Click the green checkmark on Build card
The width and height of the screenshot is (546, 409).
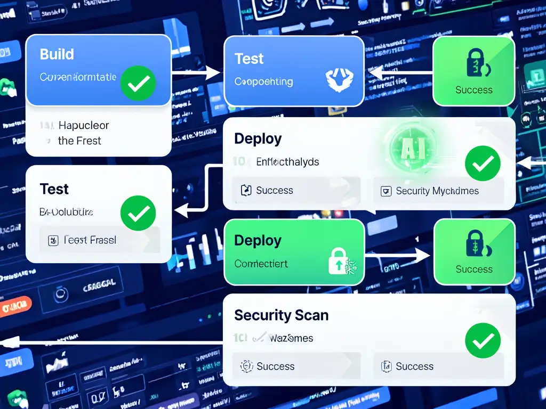pyautogui.click(x=138, y=83)
